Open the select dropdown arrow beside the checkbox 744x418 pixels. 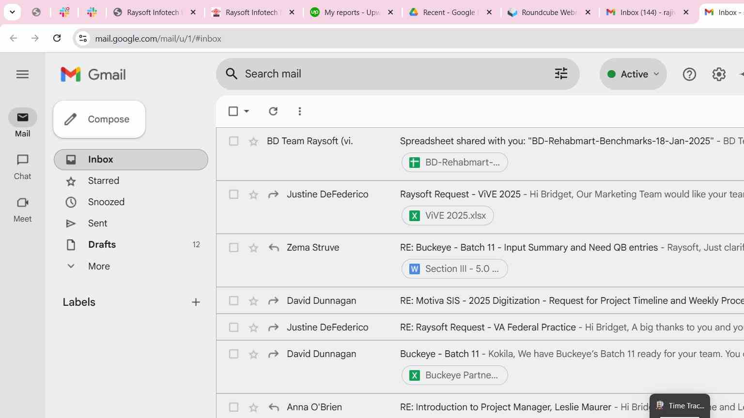coord(247,111)
